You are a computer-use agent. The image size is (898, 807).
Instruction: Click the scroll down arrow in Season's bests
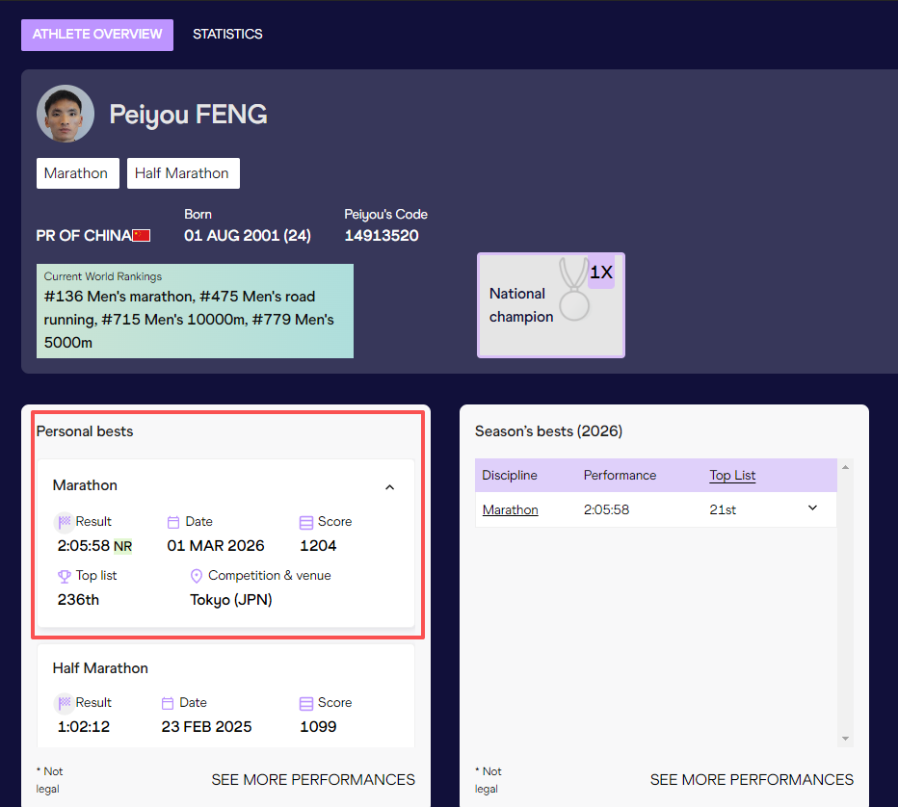click(846, 739)
